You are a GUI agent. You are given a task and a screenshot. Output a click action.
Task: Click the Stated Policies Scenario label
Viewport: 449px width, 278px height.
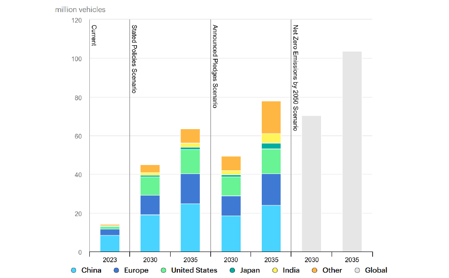click(134, 59)
